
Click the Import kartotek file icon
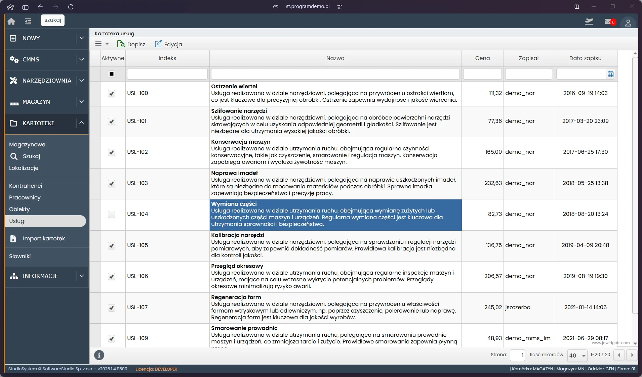pyautogui.click(x=13, y=239)
